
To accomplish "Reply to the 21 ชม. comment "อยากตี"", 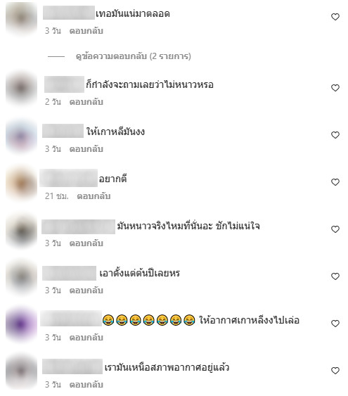I will coord(94,196).
